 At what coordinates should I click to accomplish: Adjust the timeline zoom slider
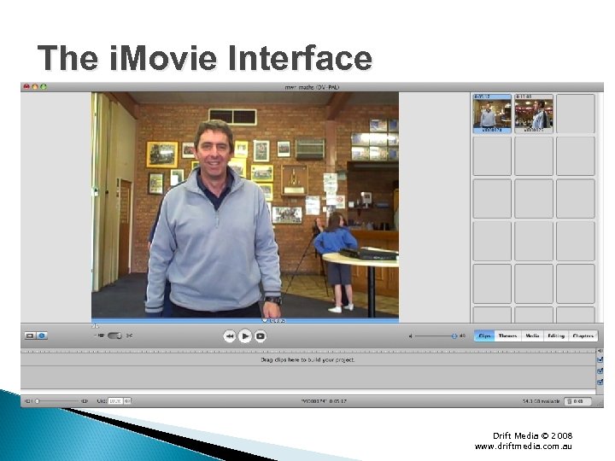[x=58, y=401]
